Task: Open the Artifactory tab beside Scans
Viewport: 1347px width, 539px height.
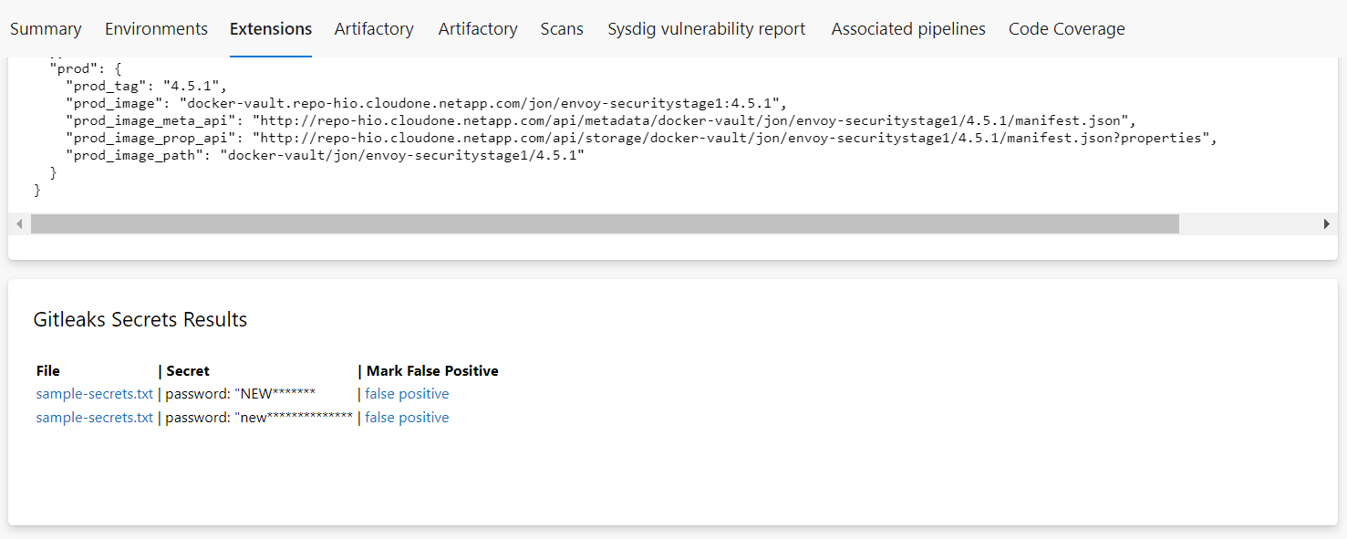Action: [x=478, y=29]
